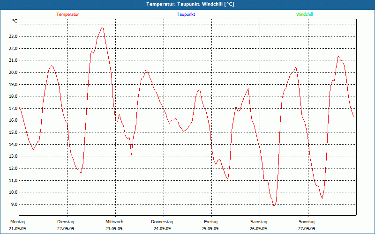This screenshot has height=234, width=375.
Task: Click the lowest temperature dip on Samstag
Action: 274,206
